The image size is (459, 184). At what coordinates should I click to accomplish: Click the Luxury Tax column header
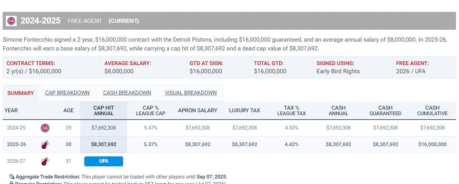click(x=244, y=110)
